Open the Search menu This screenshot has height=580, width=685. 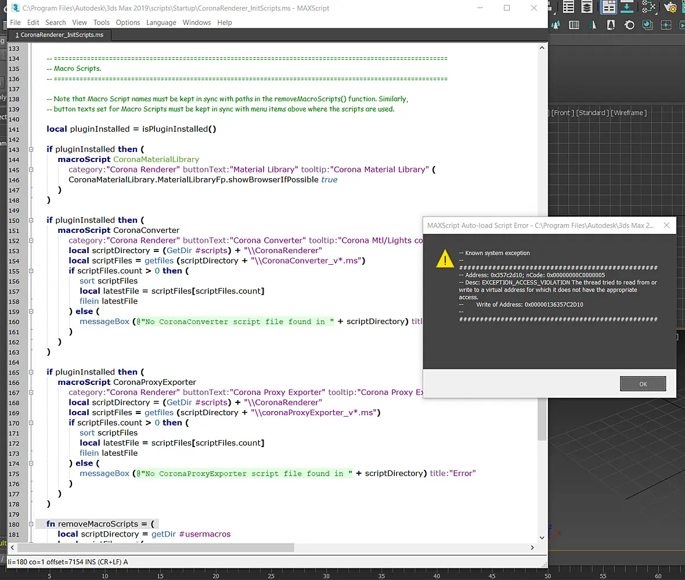coord(56,22)
